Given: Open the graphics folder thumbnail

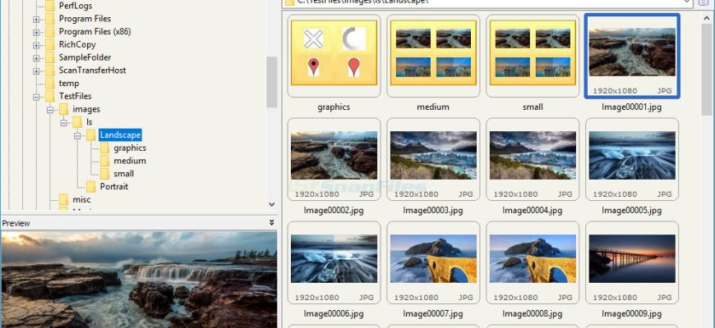Looking at the screenshot, I should [x=334, y=56].
